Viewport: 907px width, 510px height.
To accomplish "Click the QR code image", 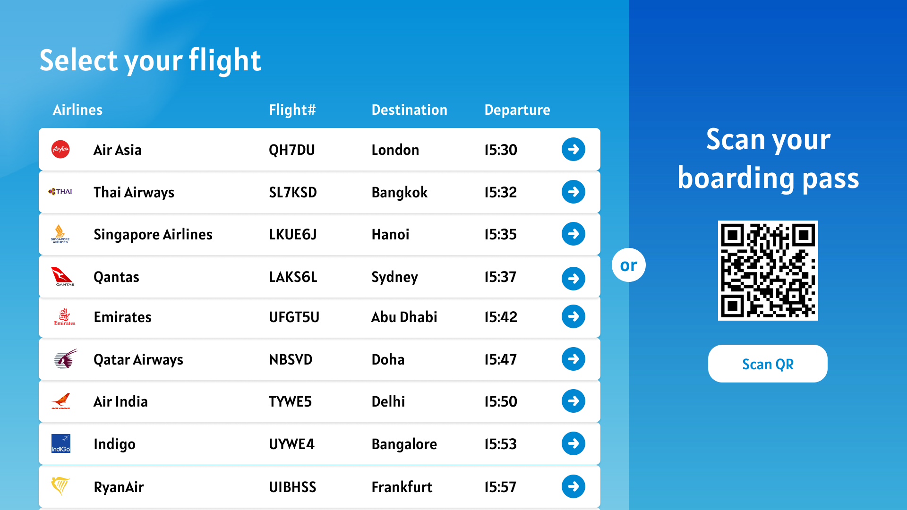I will coord(768,271).
